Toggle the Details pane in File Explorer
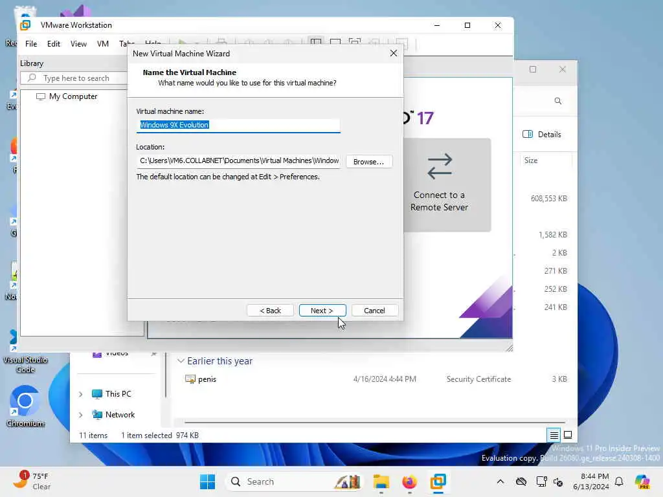 point(542,135)
